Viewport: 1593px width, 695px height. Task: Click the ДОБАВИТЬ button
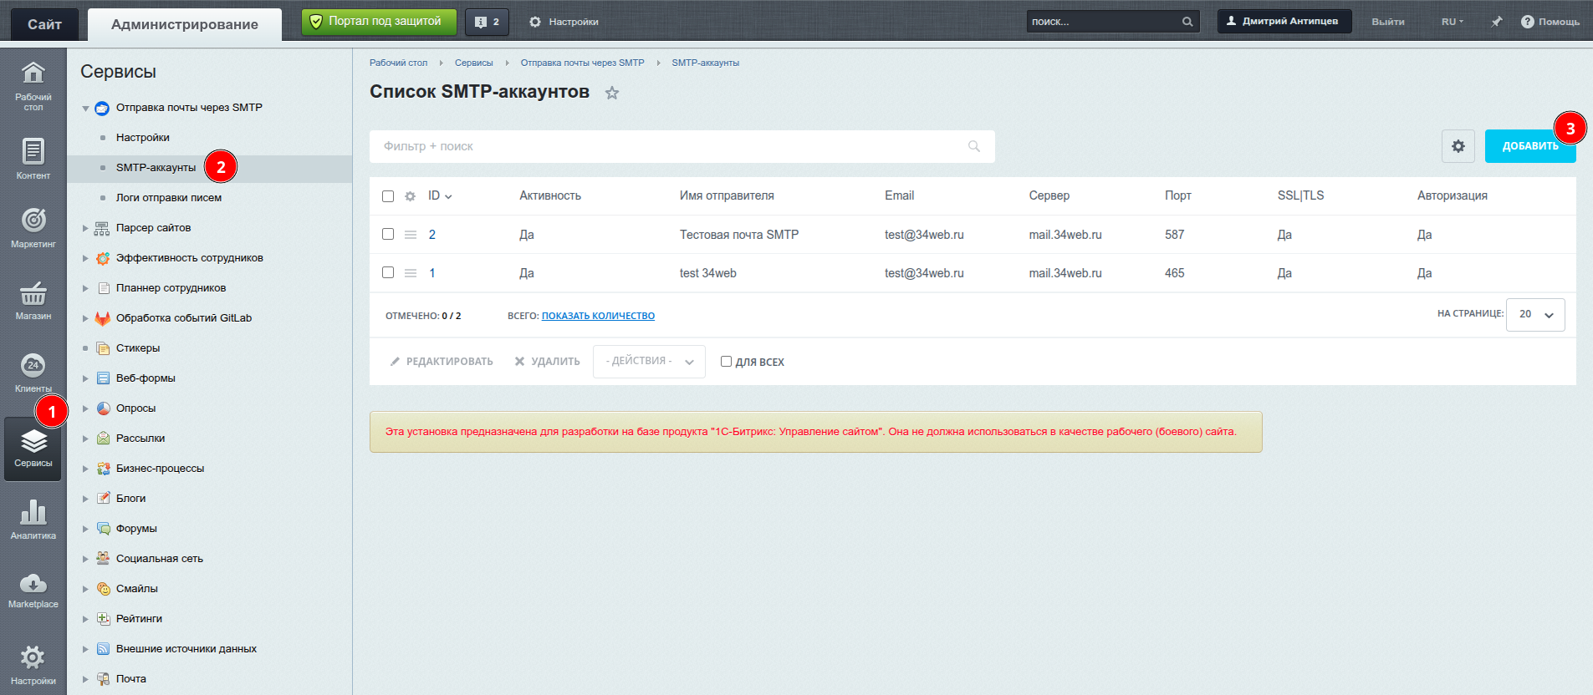(1530, 146)
